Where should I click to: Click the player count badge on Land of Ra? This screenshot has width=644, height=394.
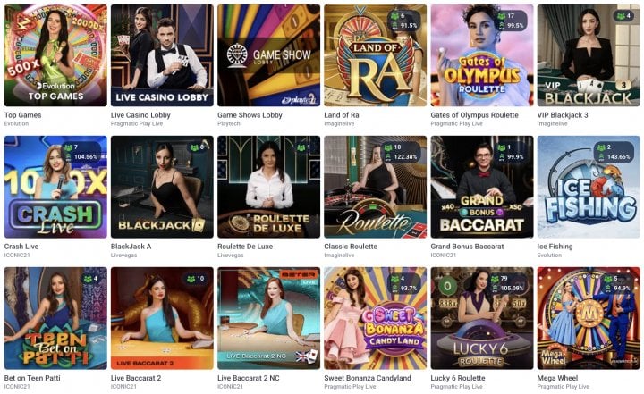click(x=404, y=21)
